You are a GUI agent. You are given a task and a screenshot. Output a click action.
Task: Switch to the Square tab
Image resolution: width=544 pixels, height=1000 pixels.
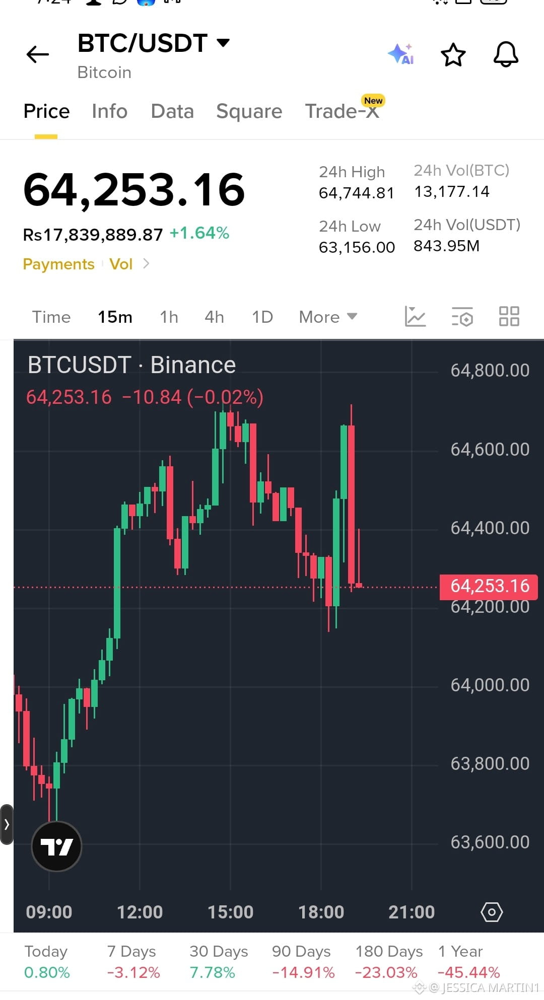[249, 111]
